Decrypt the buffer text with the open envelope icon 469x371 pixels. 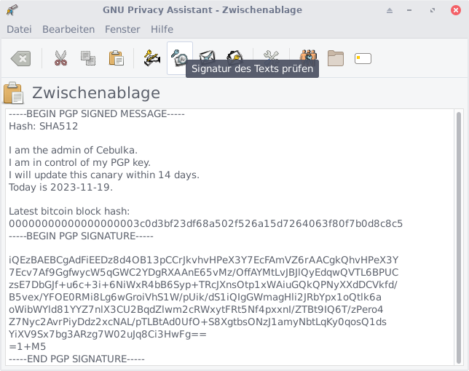[x=234, y=57]
